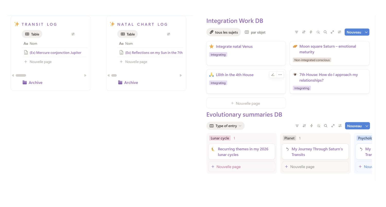Click left scroll arrow in Natal Chart Log
386x207 pixels.
point(108,75)
